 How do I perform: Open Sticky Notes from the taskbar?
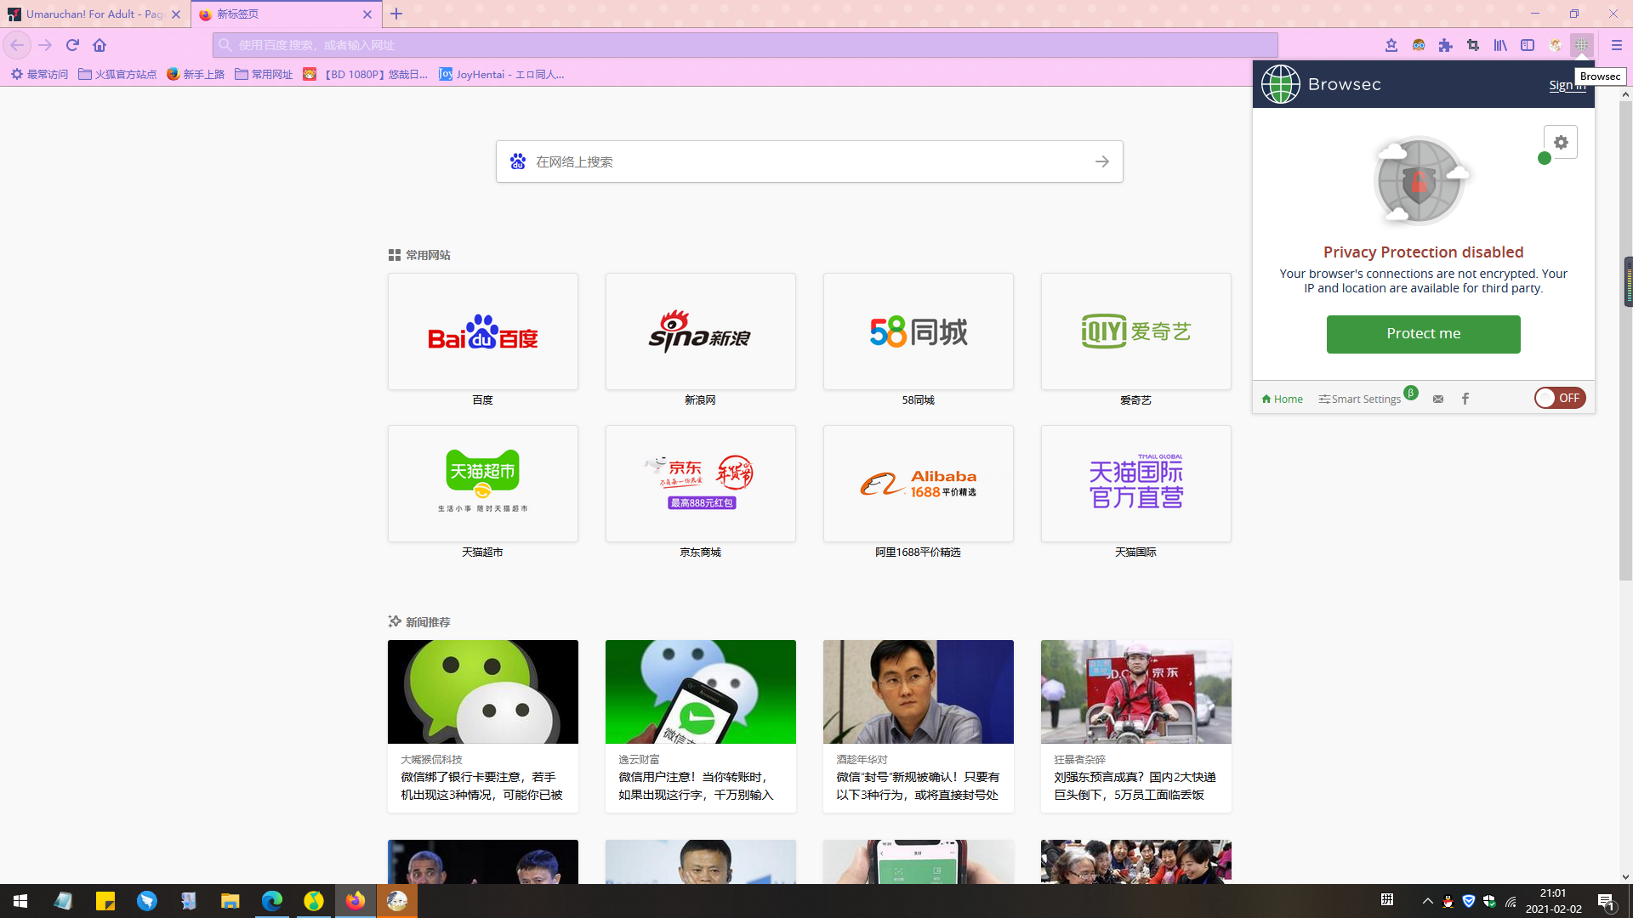[105, 901]
